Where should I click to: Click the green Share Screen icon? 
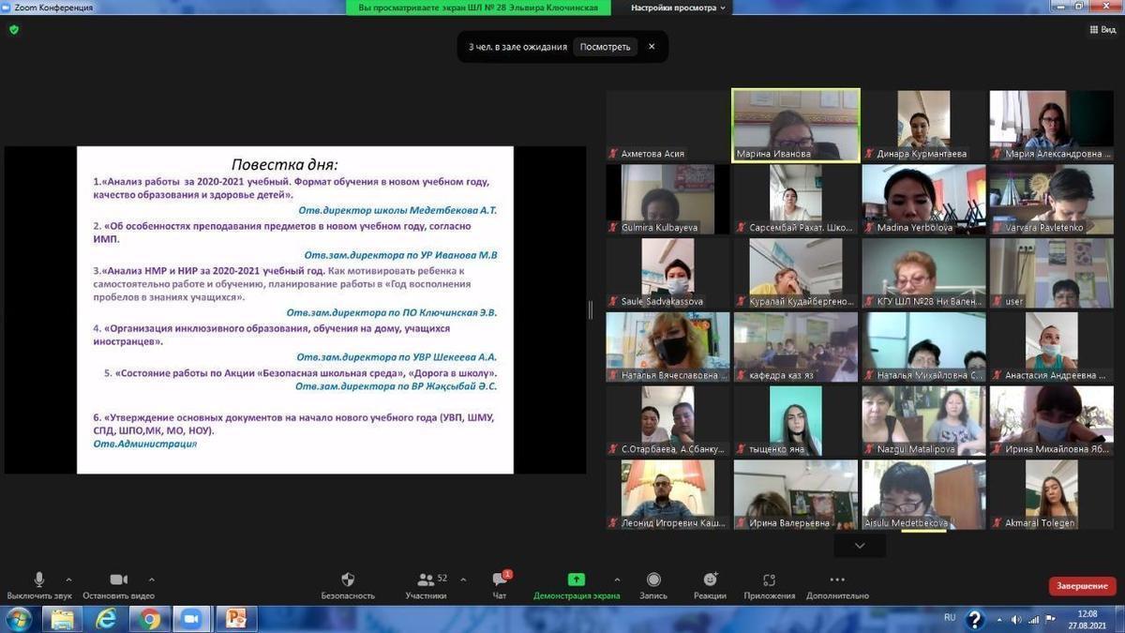tap(576, 580)
